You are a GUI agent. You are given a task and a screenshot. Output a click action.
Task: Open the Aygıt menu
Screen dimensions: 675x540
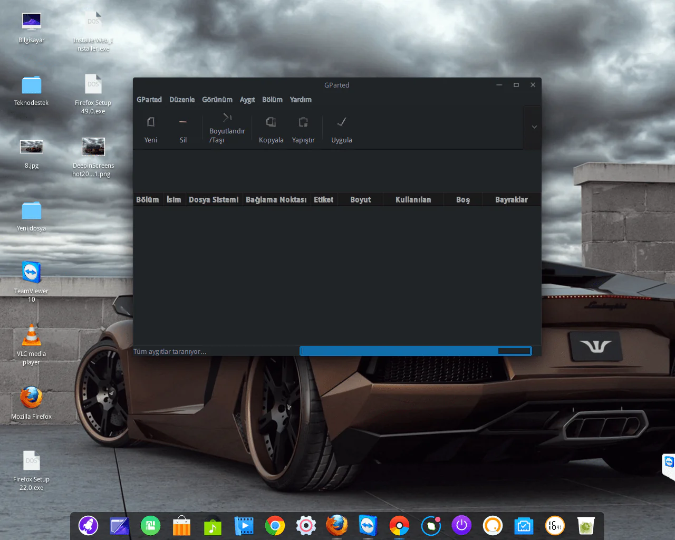coord(247,100)
